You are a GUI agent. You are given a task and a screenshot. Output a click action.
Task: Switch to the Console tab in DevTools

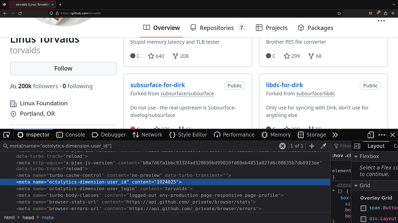[71, 134]
